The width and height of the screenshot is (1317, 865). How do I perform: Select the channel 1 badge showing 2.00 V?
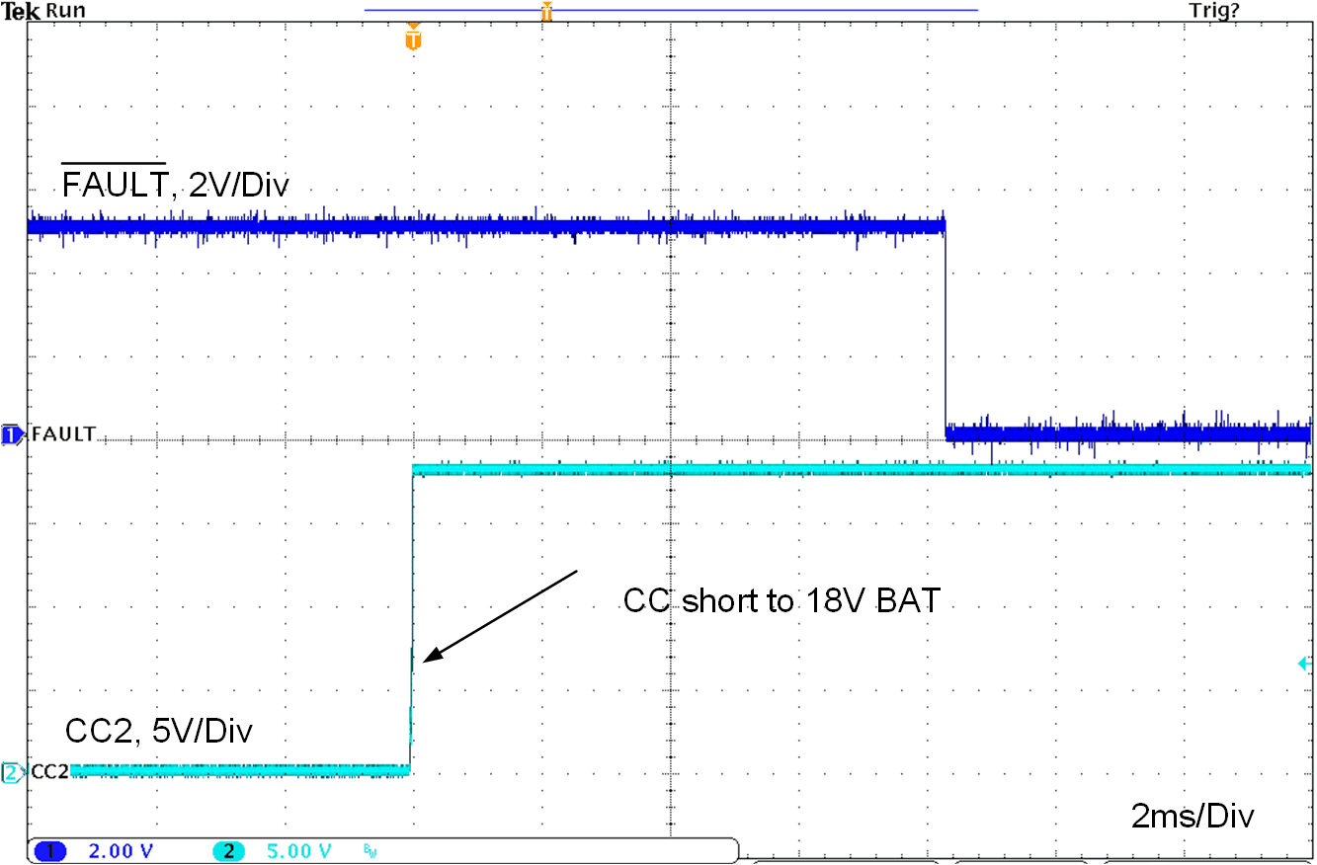pos(49,851)
